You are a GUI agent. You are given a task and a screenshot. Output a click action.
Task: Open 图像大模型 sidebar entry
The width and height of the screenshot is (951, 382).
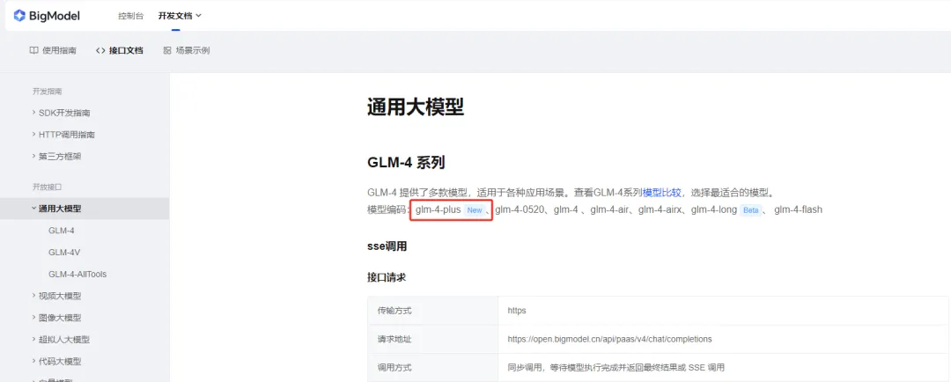[60, 318]
